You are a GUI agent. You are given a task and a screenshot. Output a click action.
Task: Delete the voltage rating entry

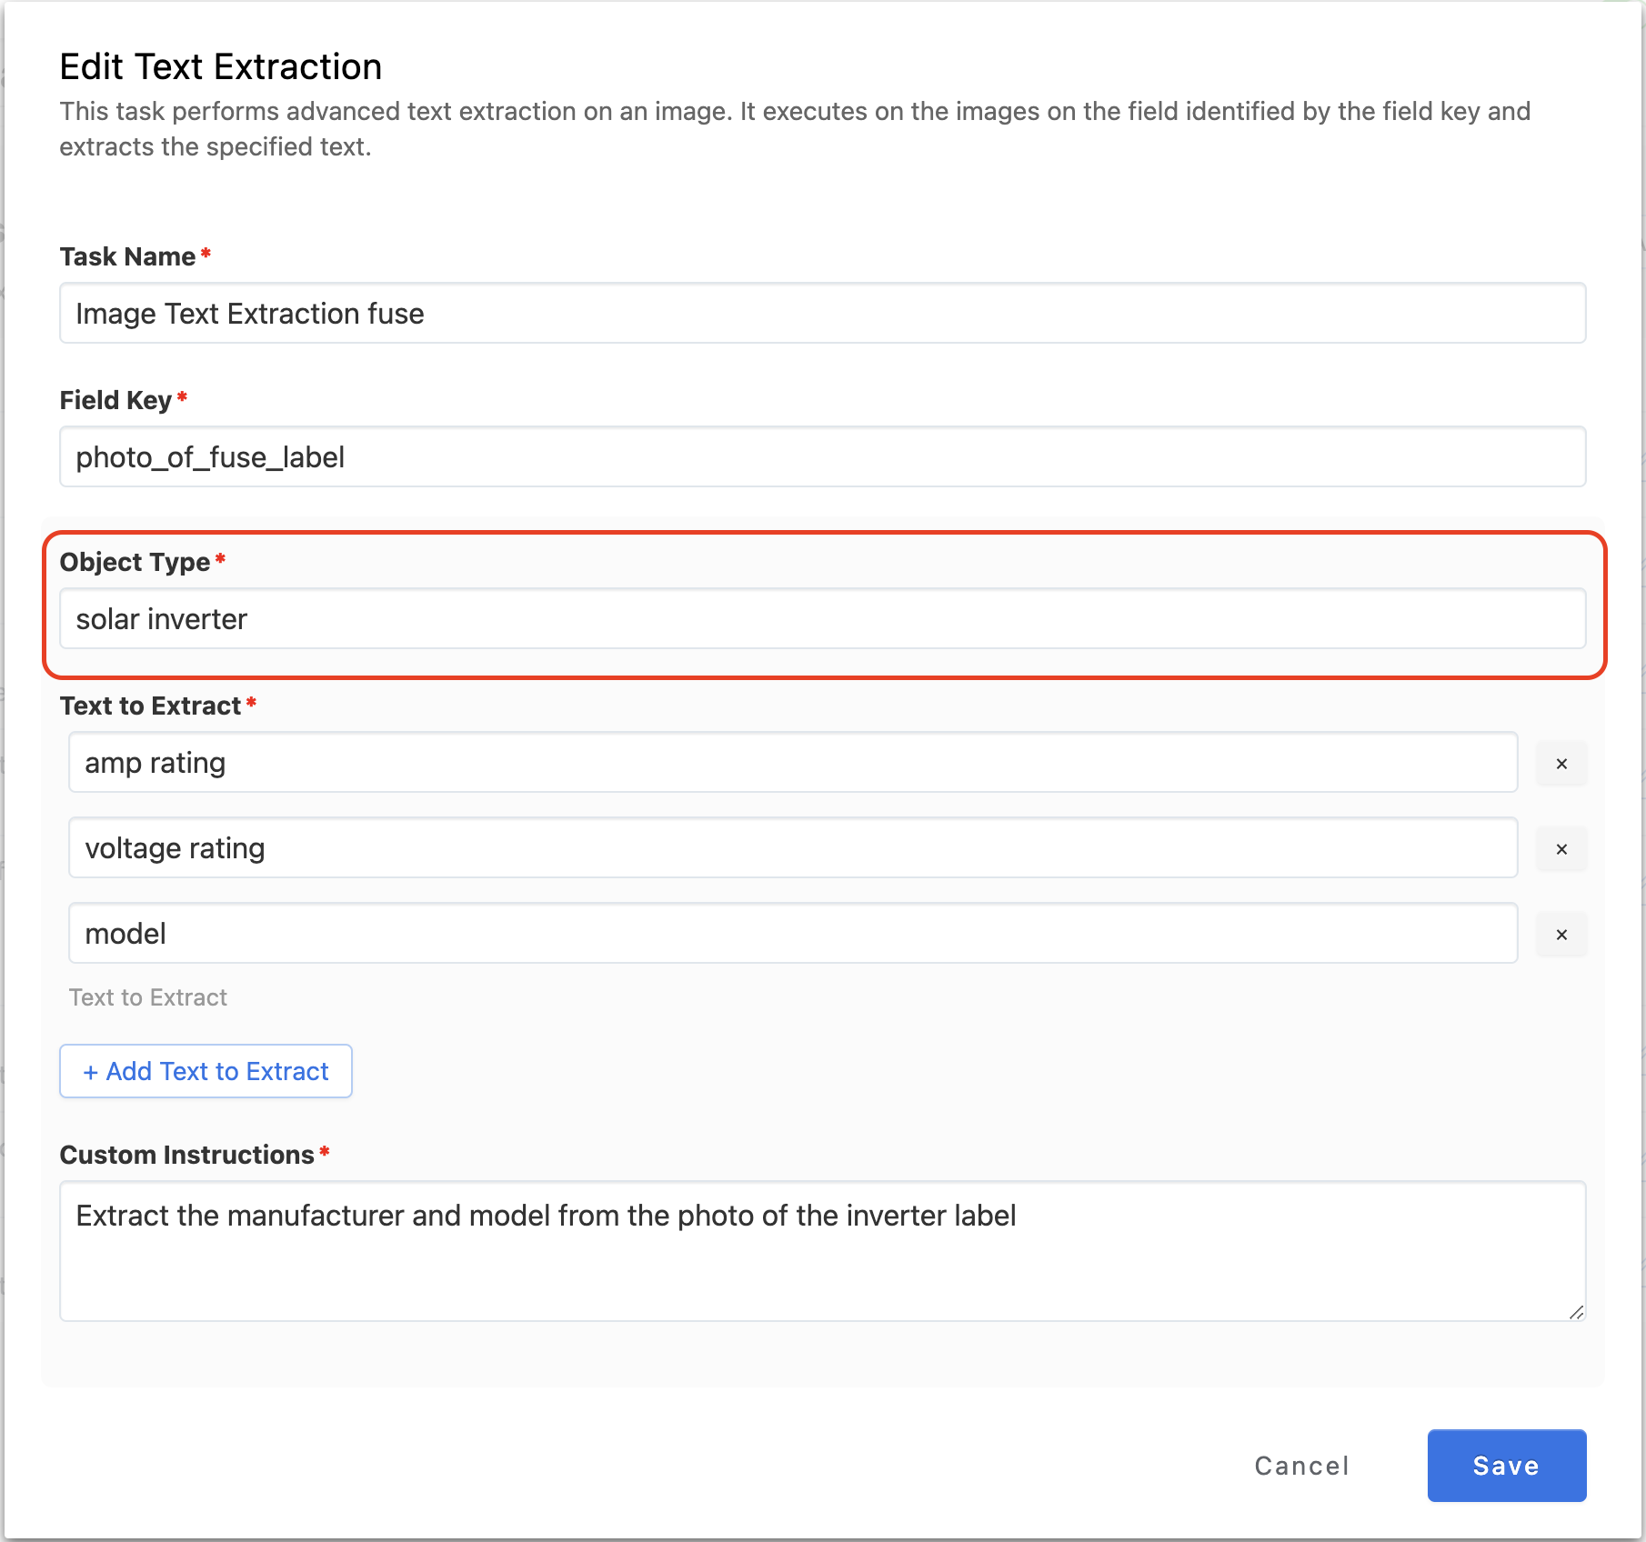point(1561,849)
